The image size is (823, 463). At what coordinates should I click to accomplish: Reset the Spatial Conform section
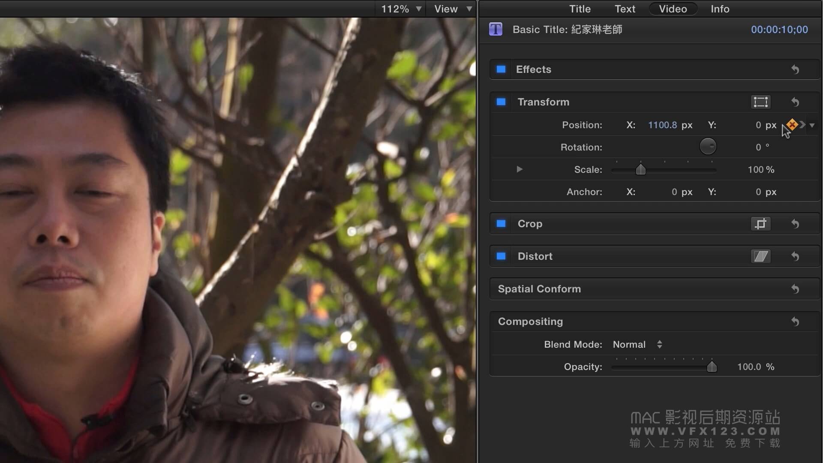(x=795, y=289)
